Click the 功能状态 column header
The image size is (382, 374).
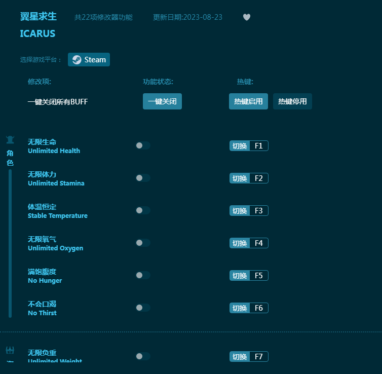pyautogui.click(x=158, y=82)
